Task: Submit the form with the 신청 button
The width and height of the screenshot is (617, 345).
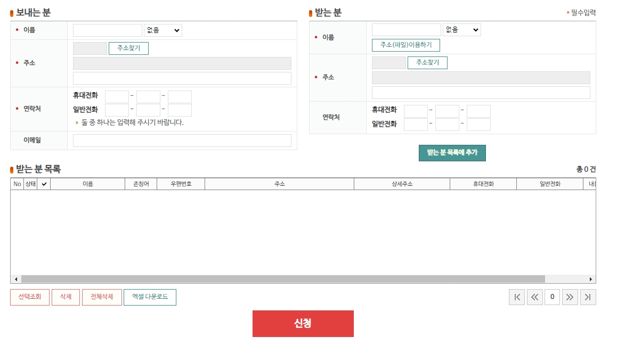Action: pos(303,323)
